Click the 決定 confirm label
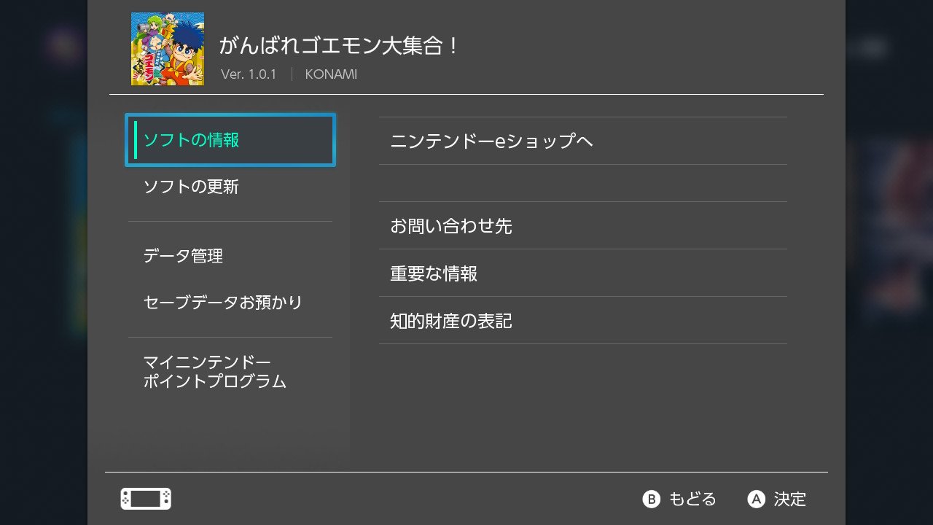 [790, 499]
